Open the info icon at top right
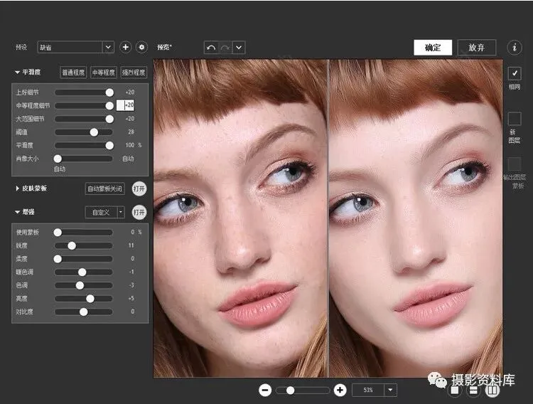This screenshot has height=404, width=533. (514, 47)
